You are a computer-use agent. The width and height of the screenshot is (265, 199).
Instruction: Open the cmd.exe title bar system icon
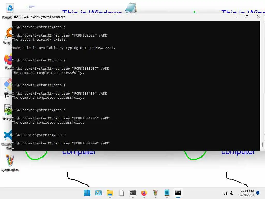pos(16,17)
